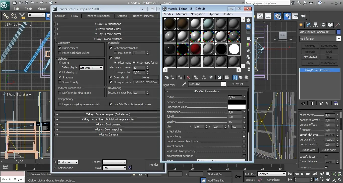
Task: Enable Show GI only checkbox
Action: pyautogui.click(x=60, y=82)
